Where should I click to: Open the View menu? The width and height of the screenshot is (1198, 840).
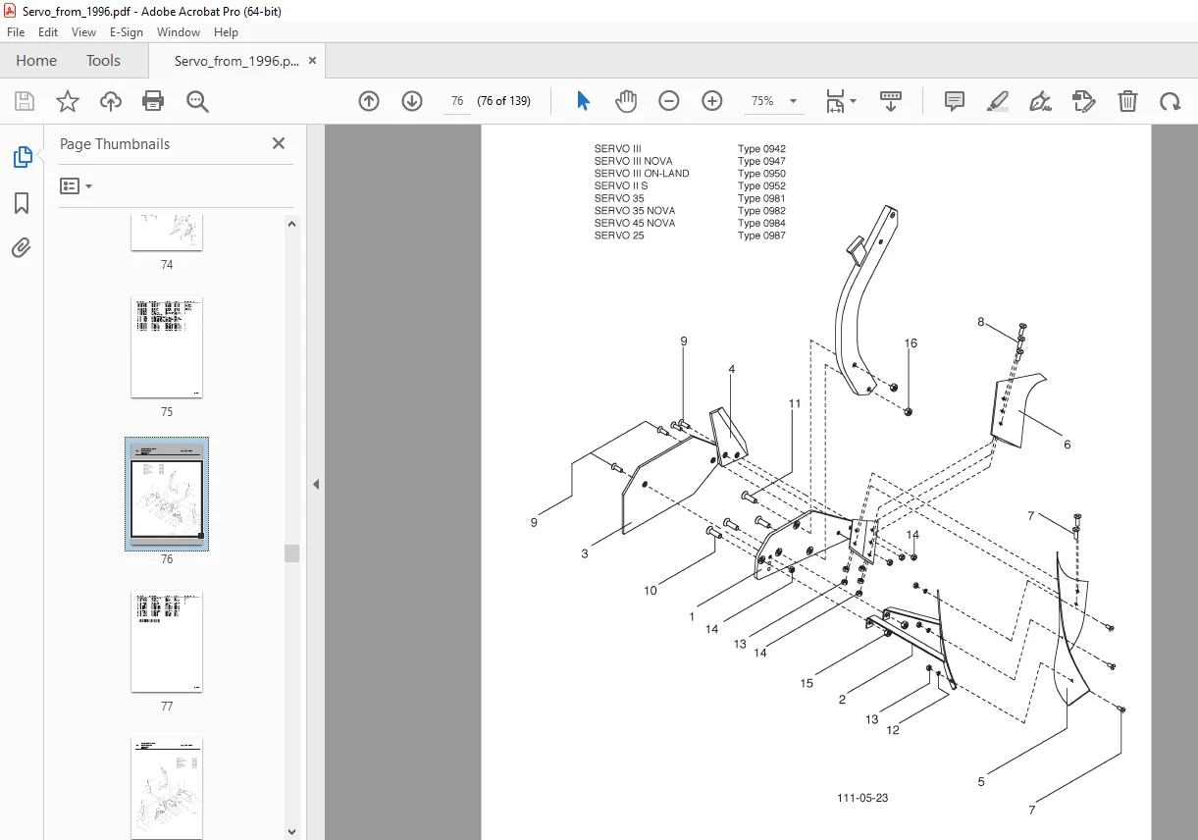(x=84, y=32)
